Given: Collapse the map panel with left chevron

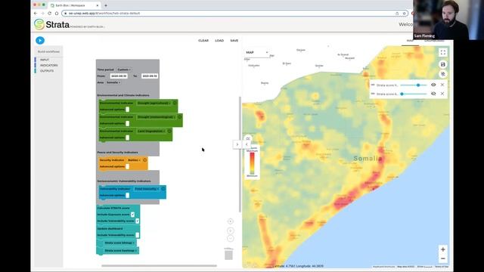Looking at the screenshot, I should 247,144.
